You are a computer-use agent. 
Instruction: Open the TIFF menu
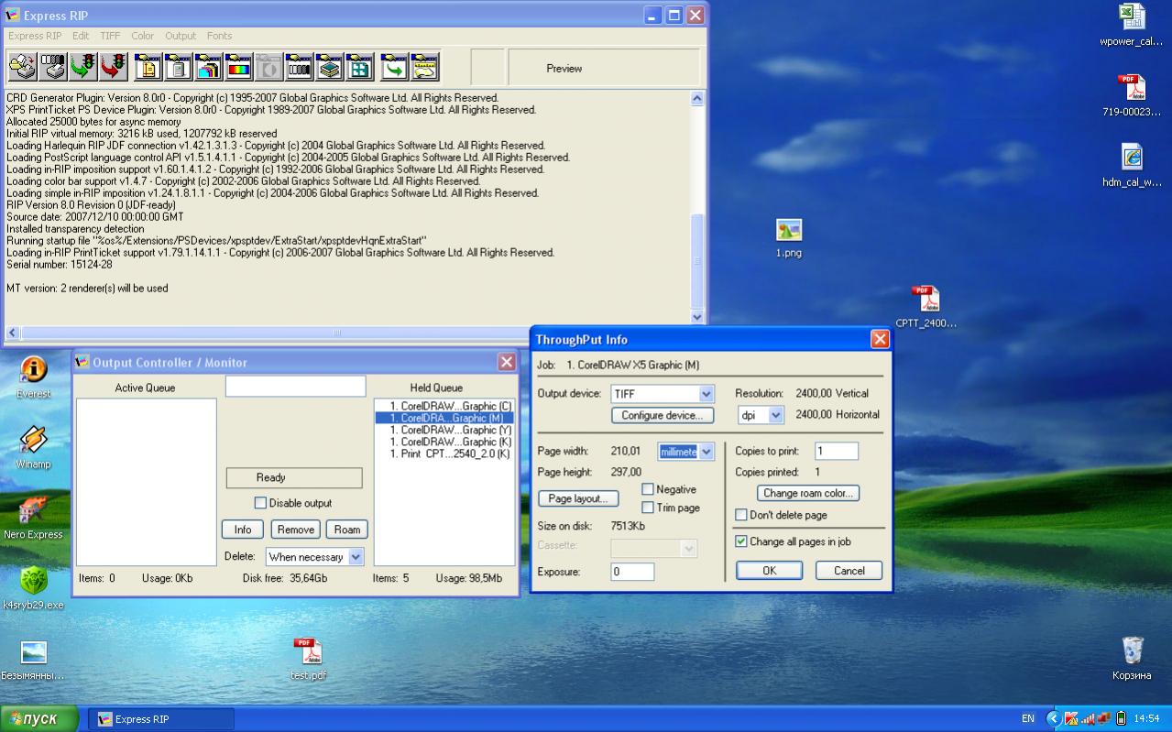tap(110, 36)
